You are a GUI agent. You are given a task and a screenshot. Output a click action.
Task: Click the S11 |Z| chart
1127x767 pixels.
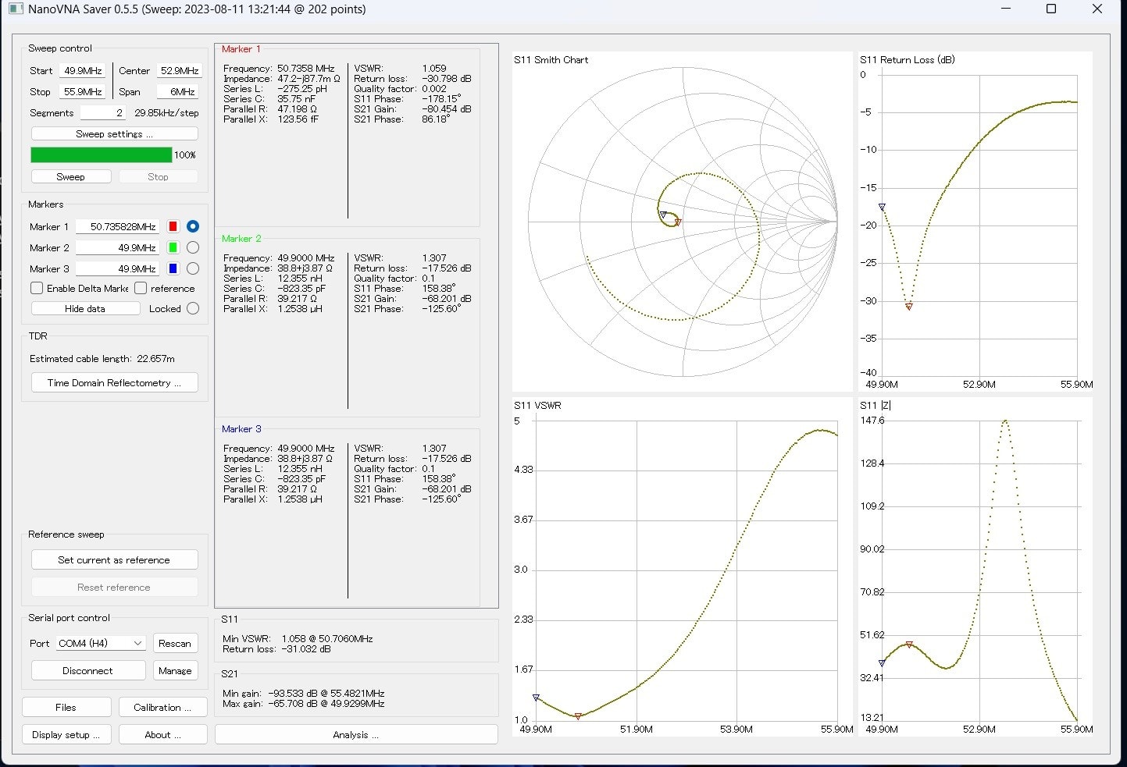975,568
